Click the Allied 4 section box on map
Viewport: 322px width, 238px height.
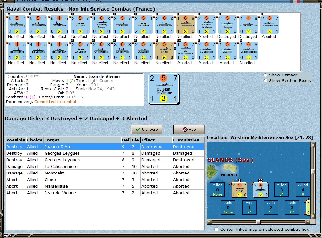(303, 190)
